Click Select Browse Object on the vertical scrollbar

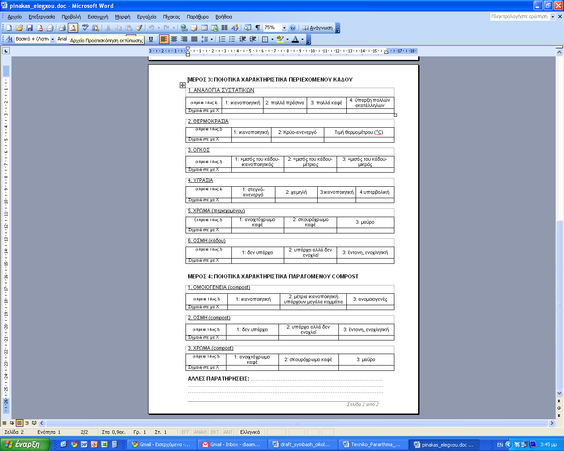pos(560,408)
